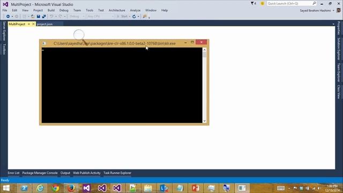This screenshot has height=193, width=343.
Task: Open the Windows Start button
Action: pyautogui.click(x=6, y=188)
